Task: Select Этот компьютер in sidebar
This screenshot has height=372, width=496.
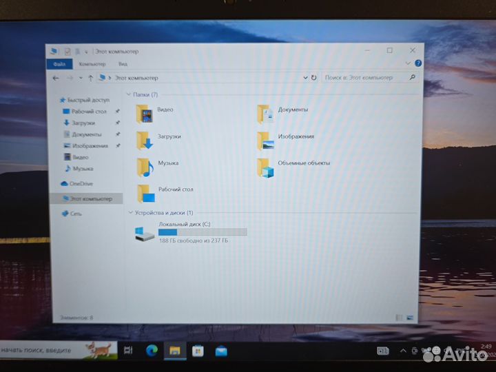Action: (x=87, y=198)
